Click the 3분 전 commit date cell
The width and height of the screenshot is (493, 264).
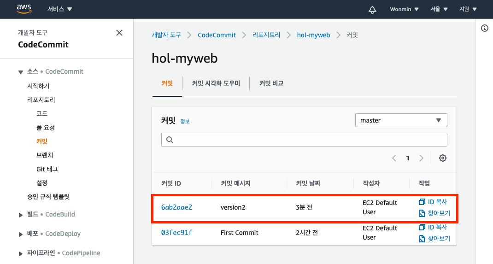coord(304,207)
